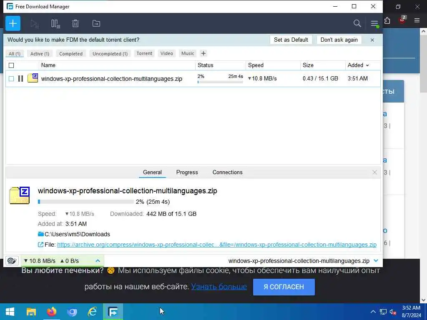Open the browser extensions puzzle icon
Viewport: 427px width, 320px height.
[x=387, y=20]
